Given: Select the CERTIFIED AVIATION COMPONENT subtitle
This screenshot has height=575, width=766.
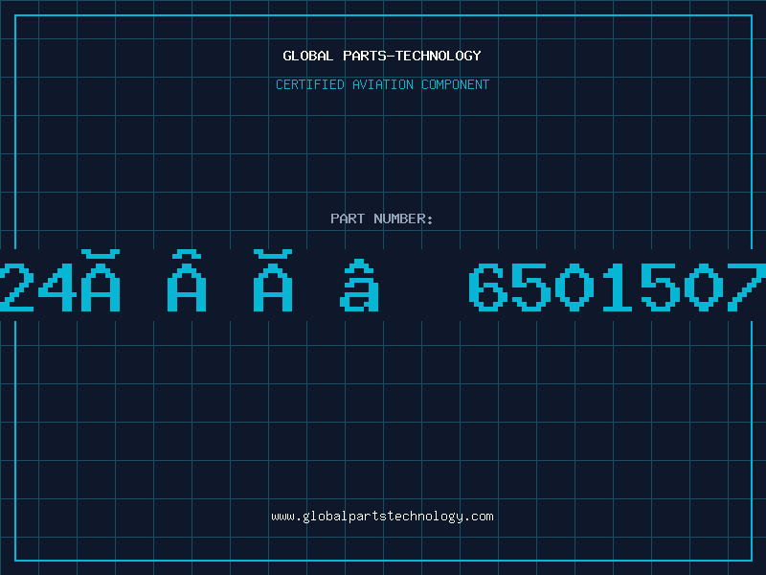Looking at the screenshot, I should tap(382, 84).
